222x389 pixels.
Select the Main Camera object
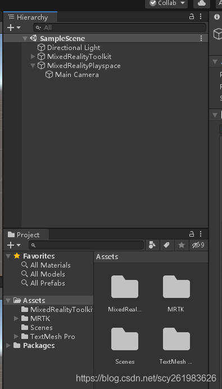pyautogui.click(x=77, y=75)
